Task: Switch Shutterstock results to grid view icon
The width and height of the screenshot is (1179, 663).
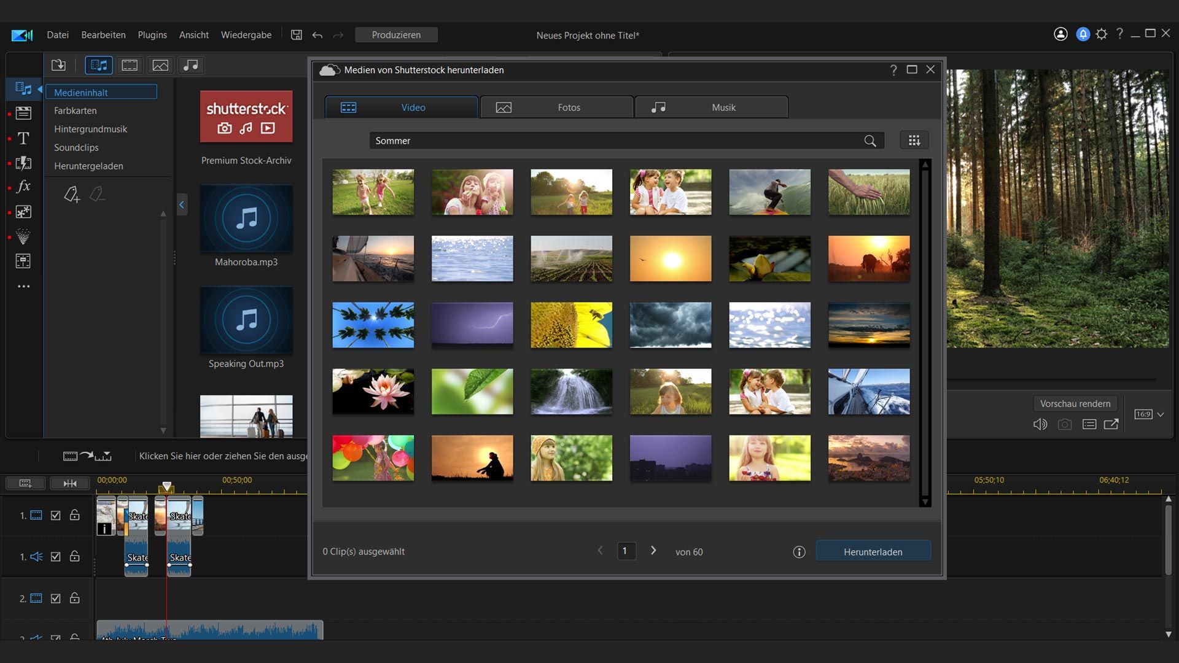Action: pyautogui.click(x=914, y=141)
